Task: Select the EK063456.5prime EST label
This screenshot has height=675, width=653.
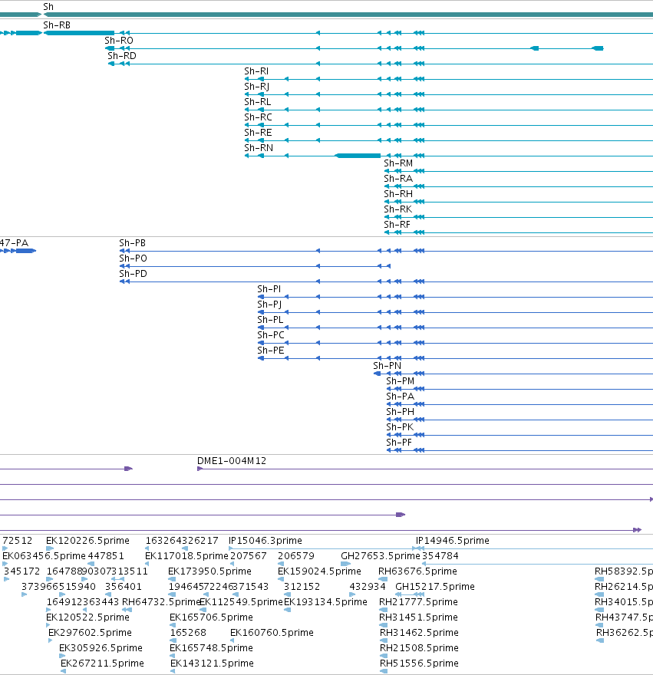Action: click(x=44, y=556)
